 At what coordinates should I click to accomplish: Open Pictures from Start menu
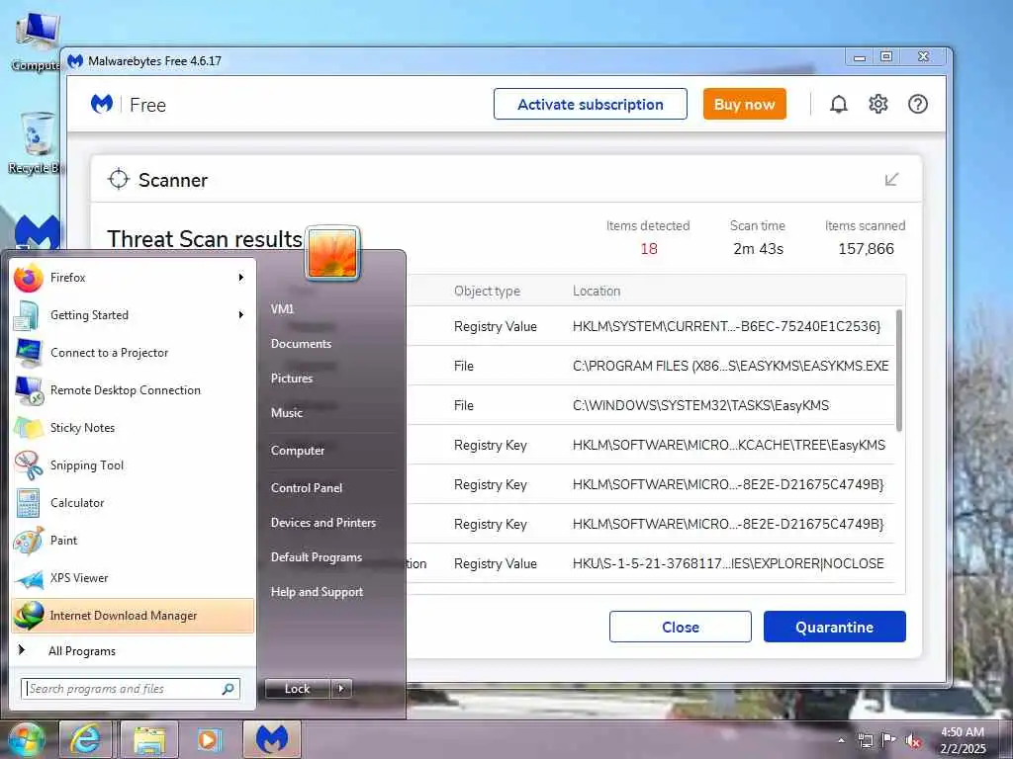[292, 379]
